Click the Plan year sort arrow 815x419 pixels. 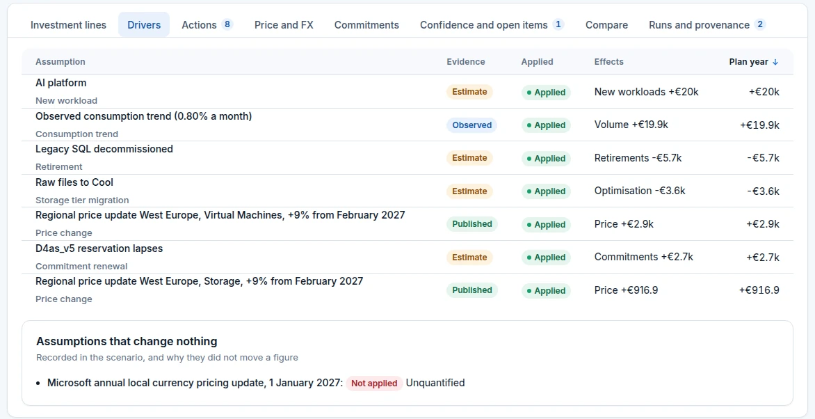click(x=775, y=62)
